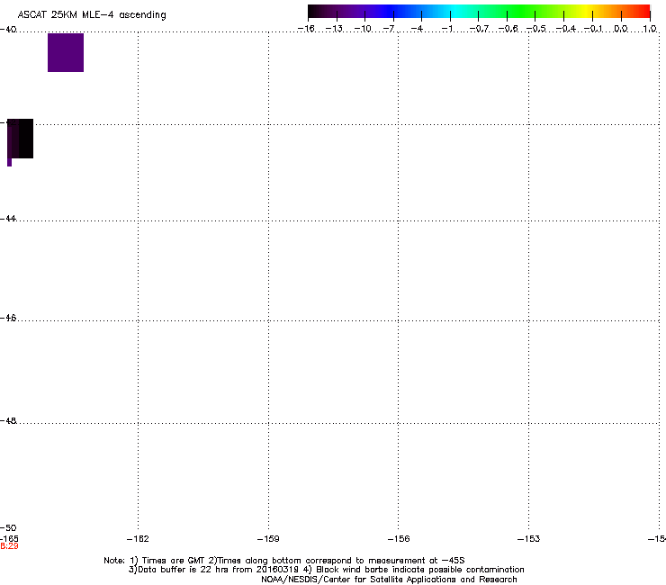Click the -10 colorbar label

coord(363,29)
